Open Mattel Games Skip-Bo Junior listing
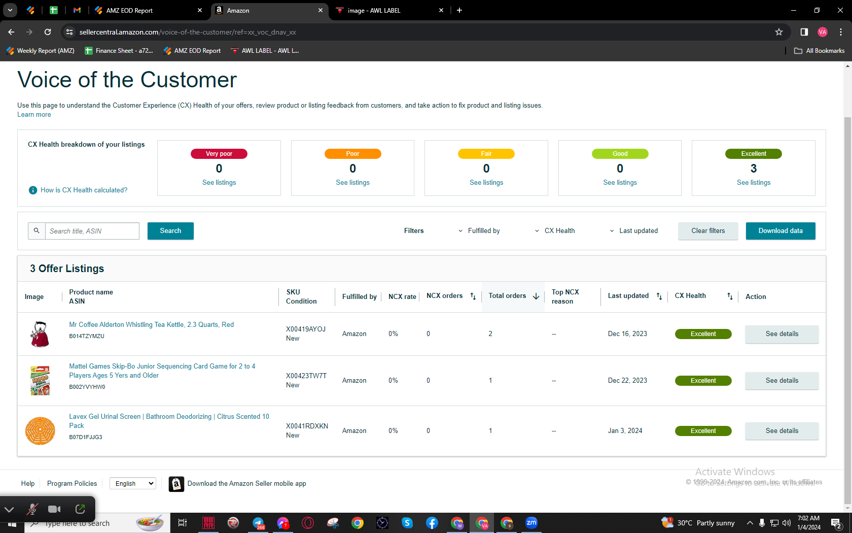 162,371
